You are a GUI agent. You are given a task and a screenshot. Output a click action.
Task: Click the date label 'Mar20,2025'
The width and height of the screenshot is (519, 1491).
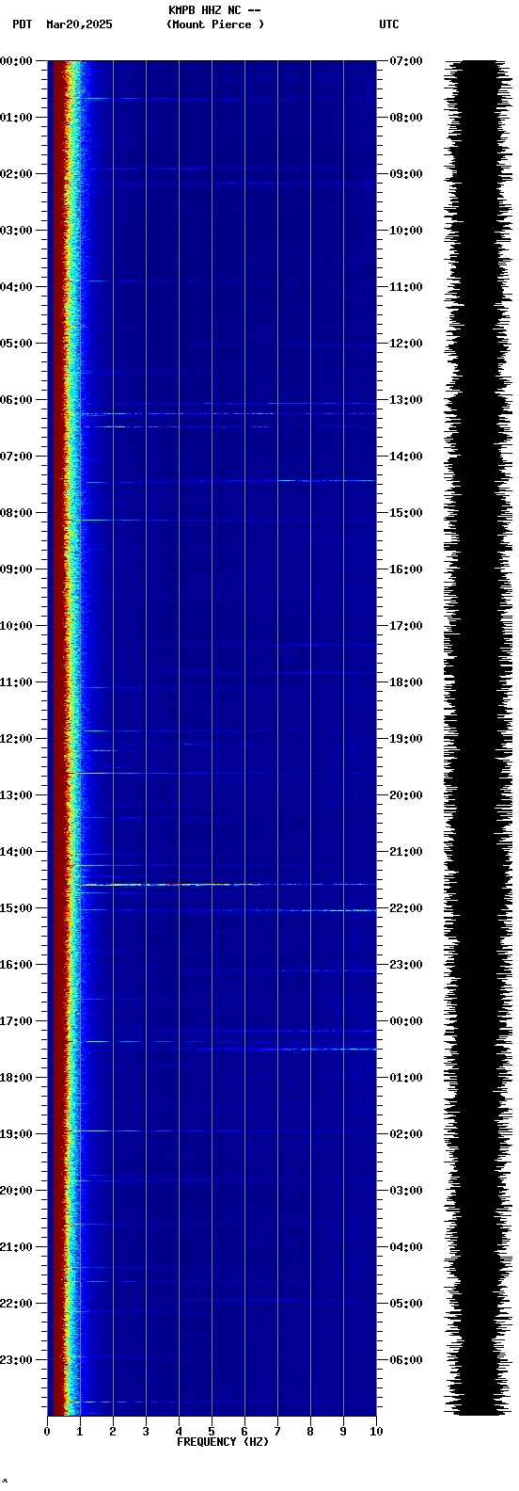[x=79, y=24]
